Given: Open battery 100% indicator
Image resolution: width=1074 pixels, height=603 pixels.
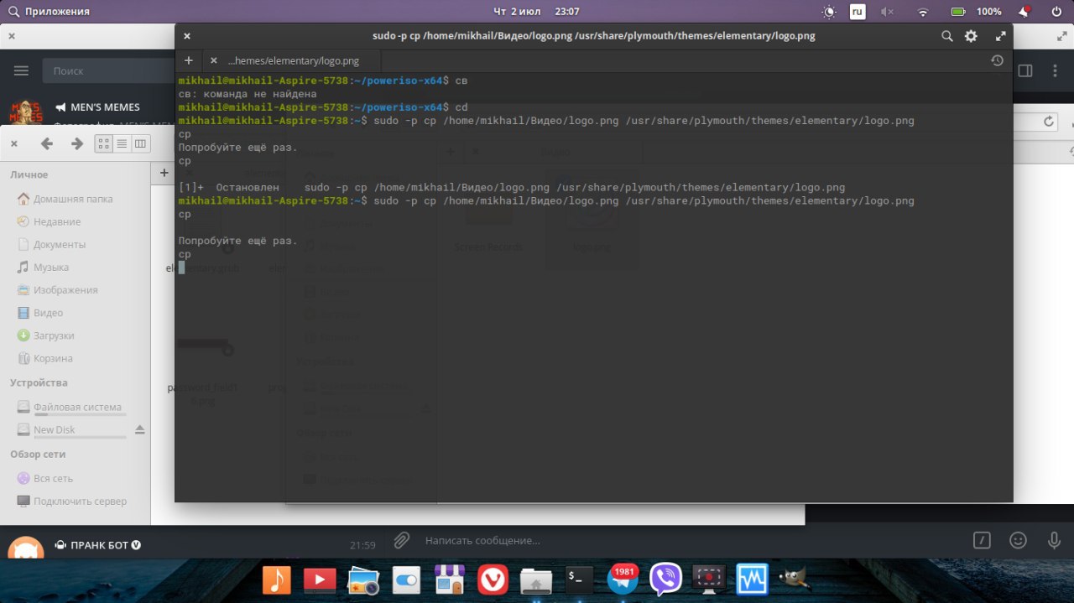Looking at the screenshot, I should tap(976, 12).
